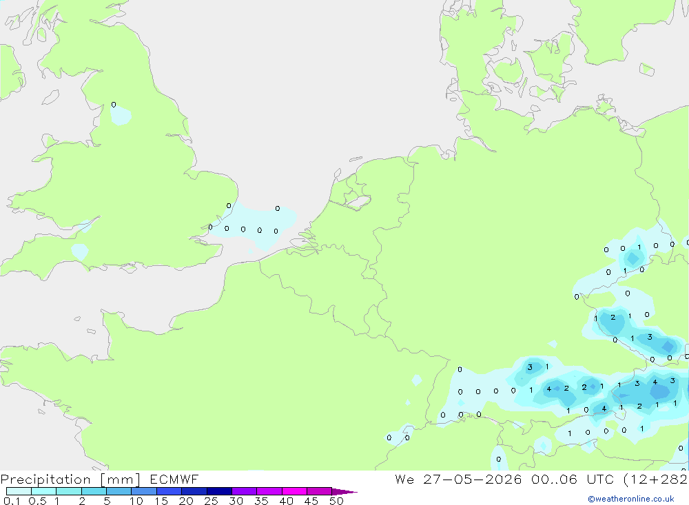Click the legend label '30'
Screen dimensions: 689x505
click(236, 501)
